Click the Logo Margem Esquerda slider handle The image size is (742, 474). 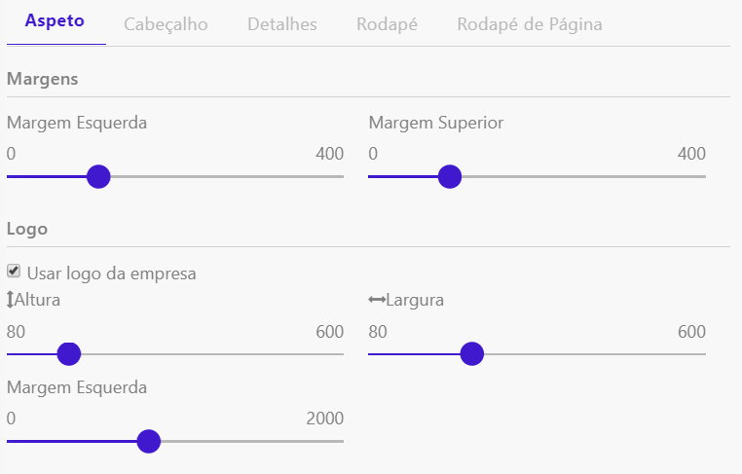point(148,441)
